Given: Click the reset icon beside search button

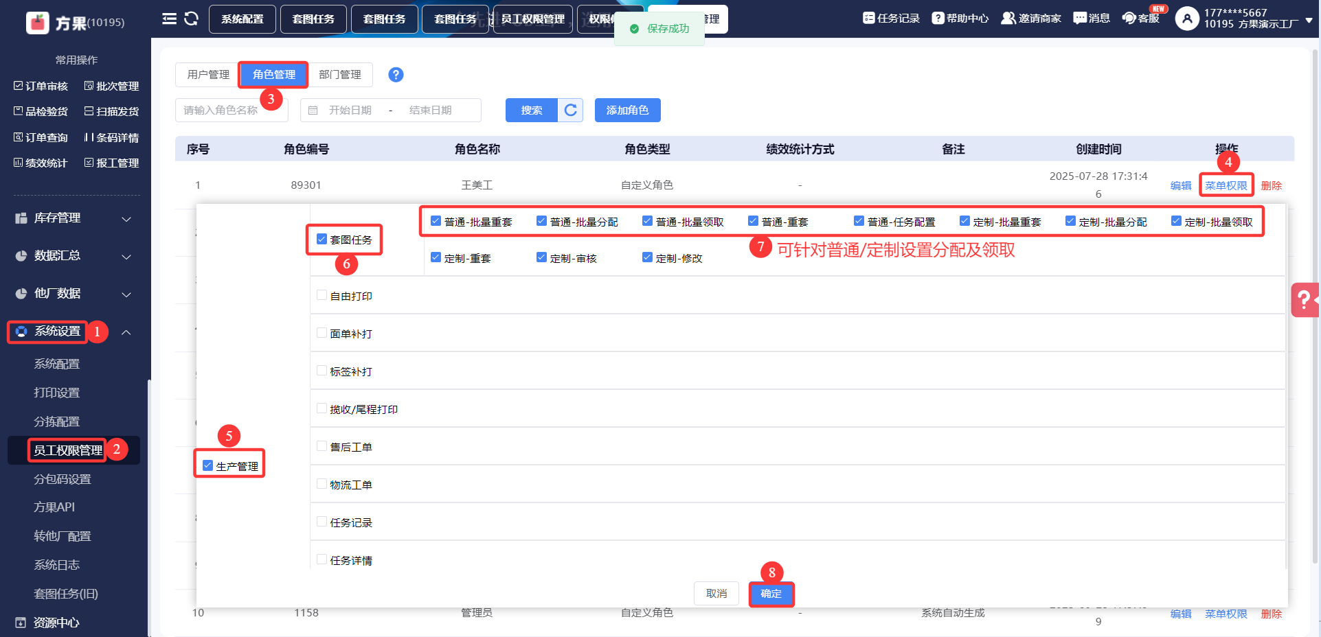Looking at the screenshot, I should (x=570, y=111).
